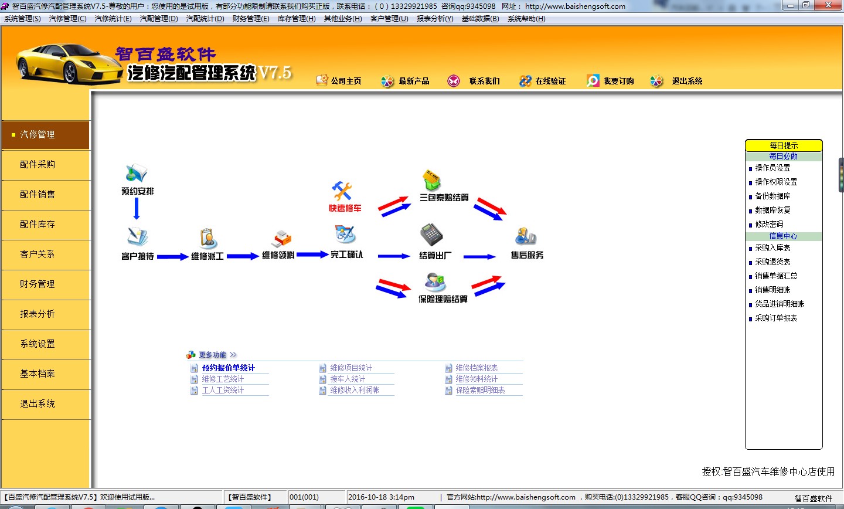Open the 维修领料 materials icon
The height and width of the screenshot is (509, 844).
[281, 238]
